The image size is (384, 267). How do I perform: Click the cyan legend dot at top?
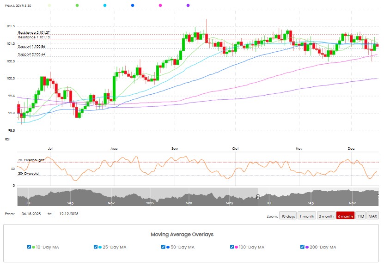(105, 5)
